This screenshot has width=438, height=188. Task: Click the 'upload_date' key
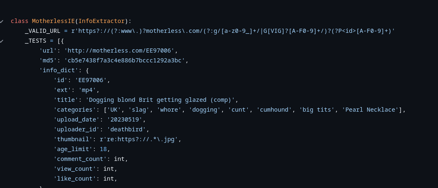(x=76, y=119)
